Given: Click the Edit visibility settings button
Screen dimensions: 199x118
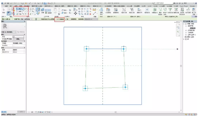Looking at the screenshot, I should [18, 39].
